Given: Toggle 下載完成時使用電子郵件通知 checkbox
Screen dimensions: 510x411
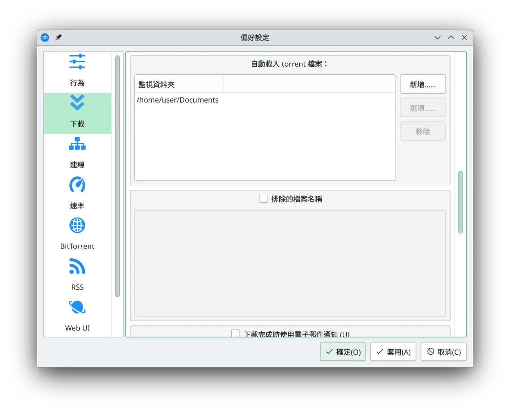Looking at the screenshot, I should (x=235, y=334).
